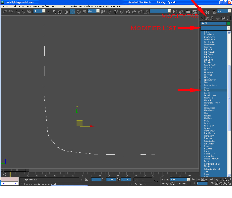Activate the Select and Rotate tool
This screenshot has height=198, width=232.
pos(79,12)
